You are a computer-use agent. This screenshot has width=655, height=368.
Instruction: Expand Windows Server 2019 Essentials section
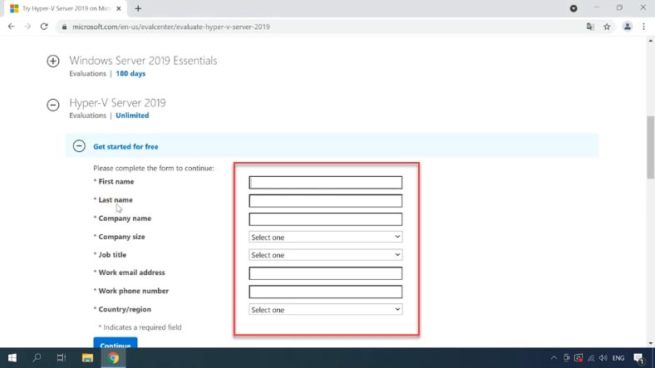click(53, 61)
